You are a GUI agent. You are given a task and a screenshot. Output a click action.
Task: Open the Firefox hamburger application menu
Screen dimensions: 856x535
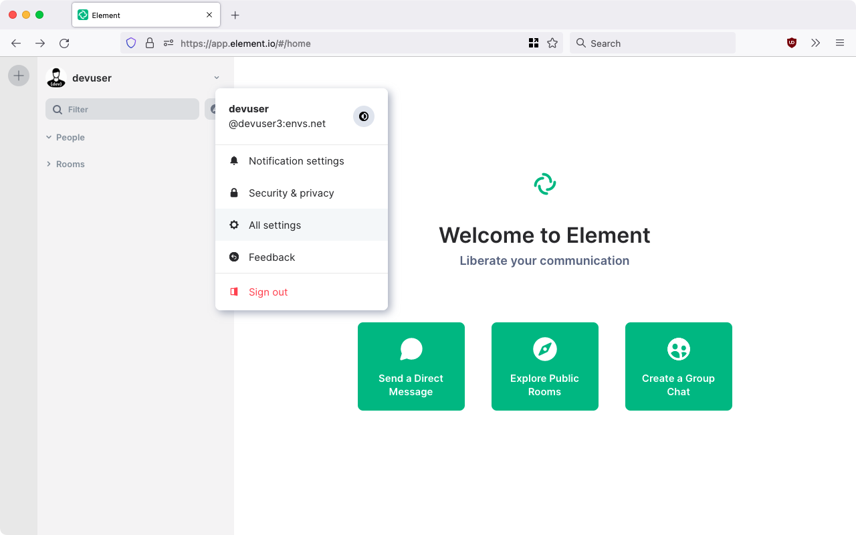[x=840, y=43]
